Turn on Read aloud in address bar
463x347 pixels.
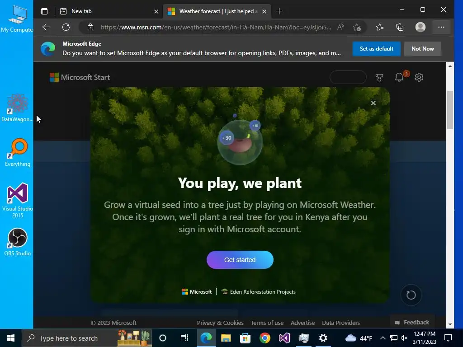pos(340,27)
